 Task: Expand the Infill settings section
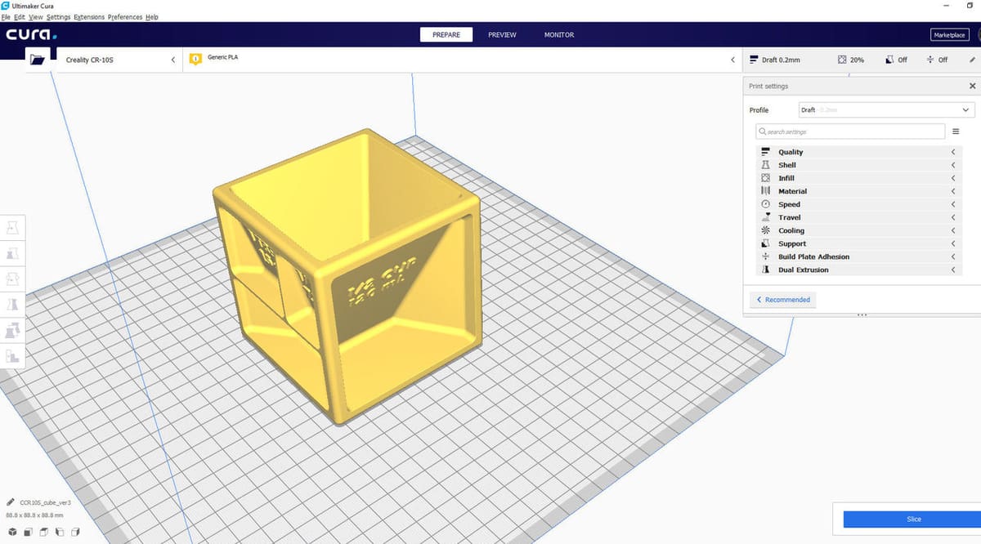tap(858, 178)
